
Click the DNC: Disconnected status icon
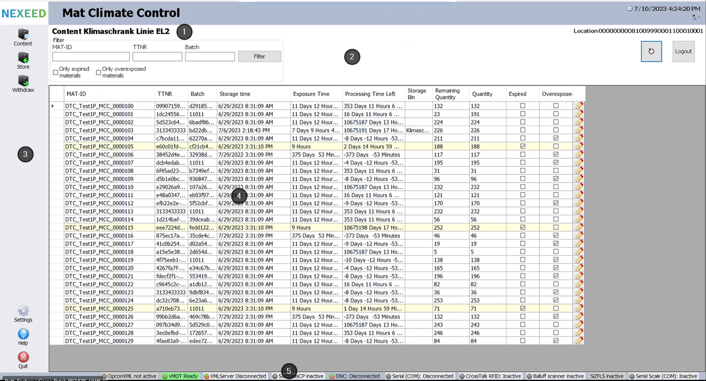coord(332,376)
